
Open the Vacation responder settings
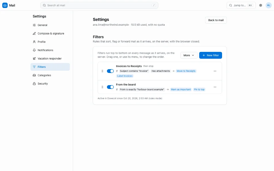tap(50, 59)
